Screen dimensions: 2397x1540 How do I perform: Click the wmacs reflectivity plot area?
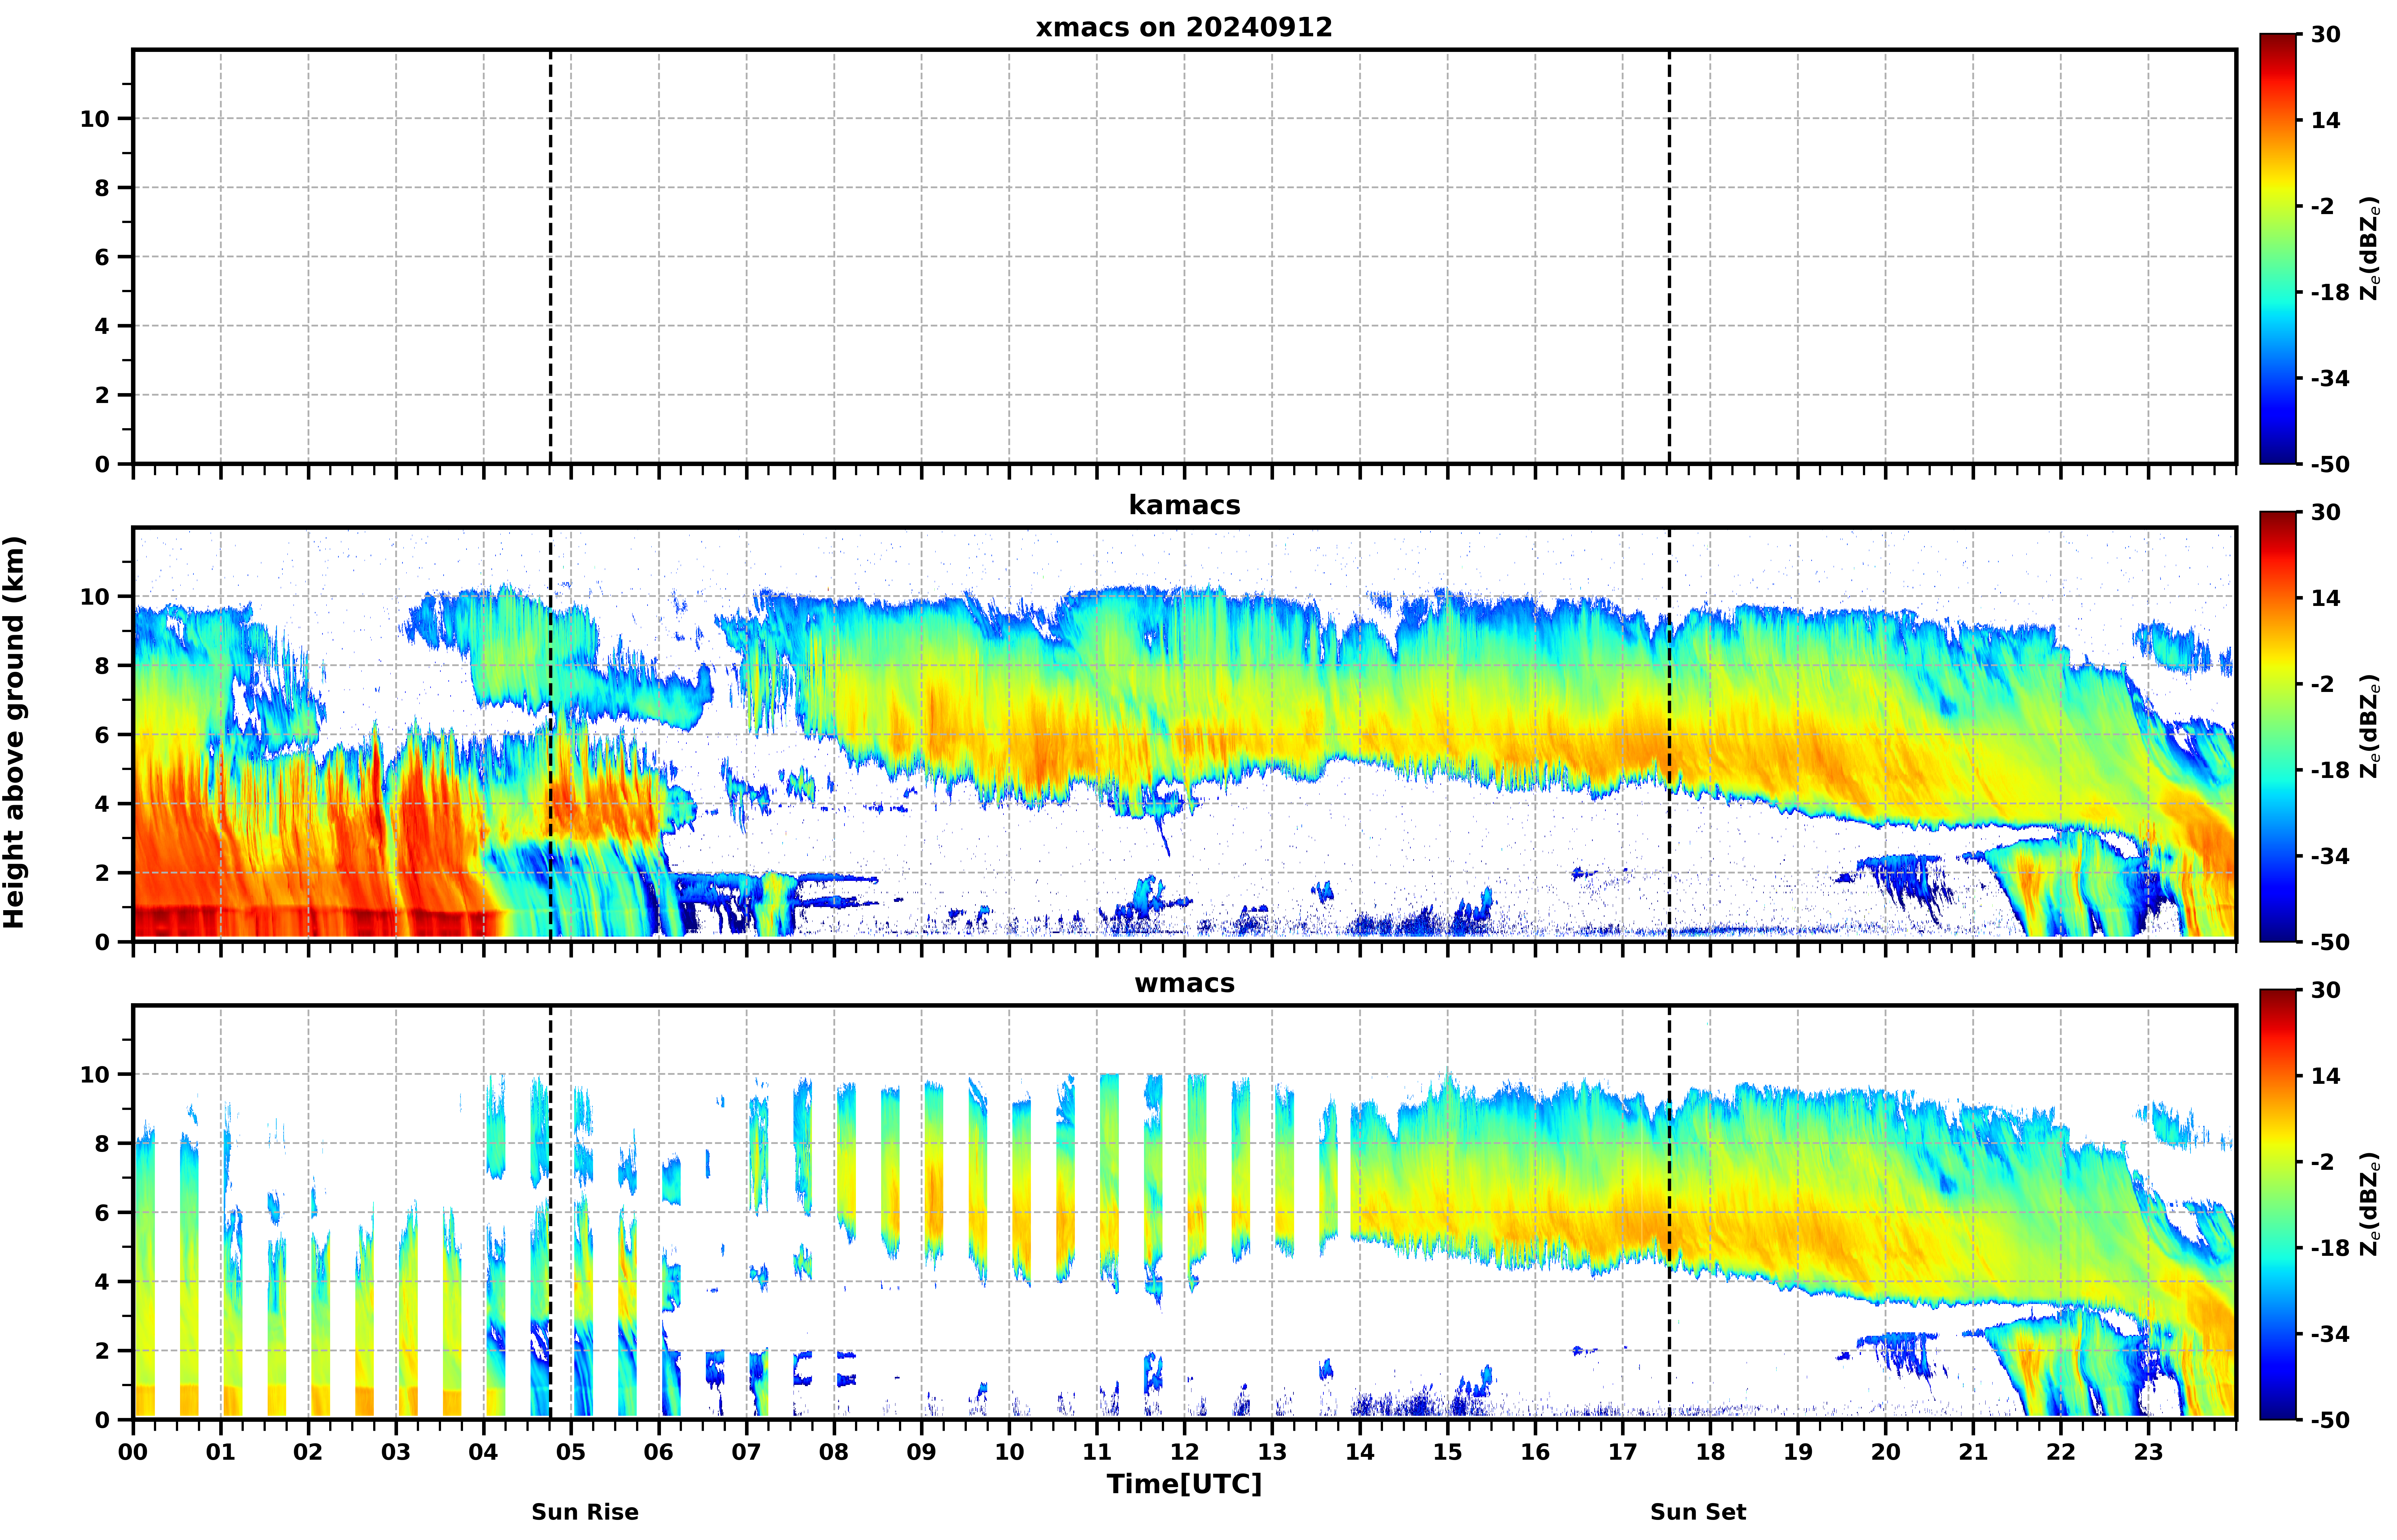[1184, 1212]
